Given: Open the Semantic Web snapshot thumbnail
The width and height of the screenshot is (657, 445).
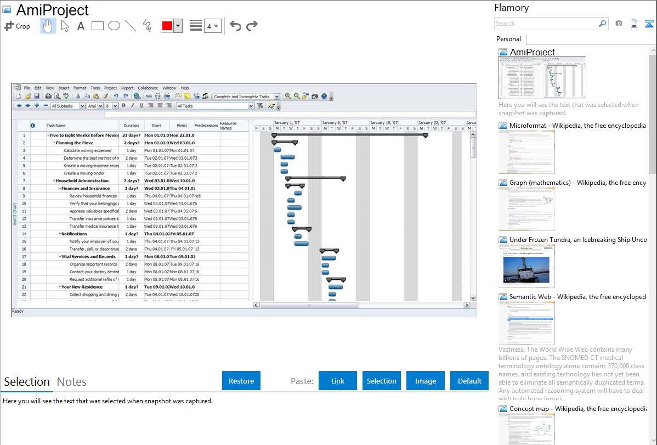Looking at the screenshot, I should (526, 323).
